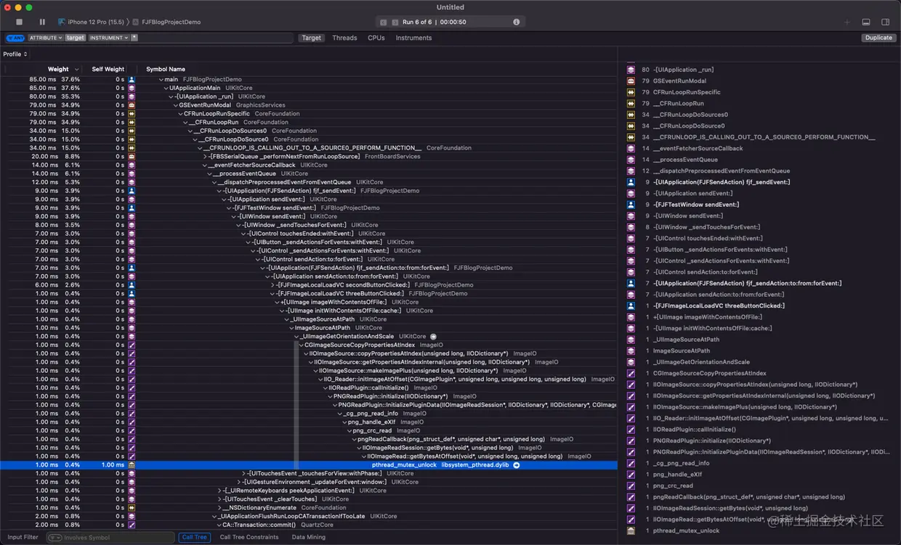Sort by the Self Weight column header
Viewport: 901px width, 545px height.
(108, 70)
